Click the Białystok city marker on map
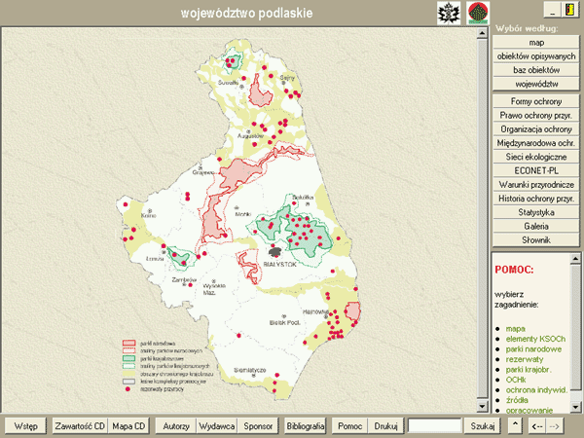This screenshot has width=584, height=438. click(x=276, y=252)
